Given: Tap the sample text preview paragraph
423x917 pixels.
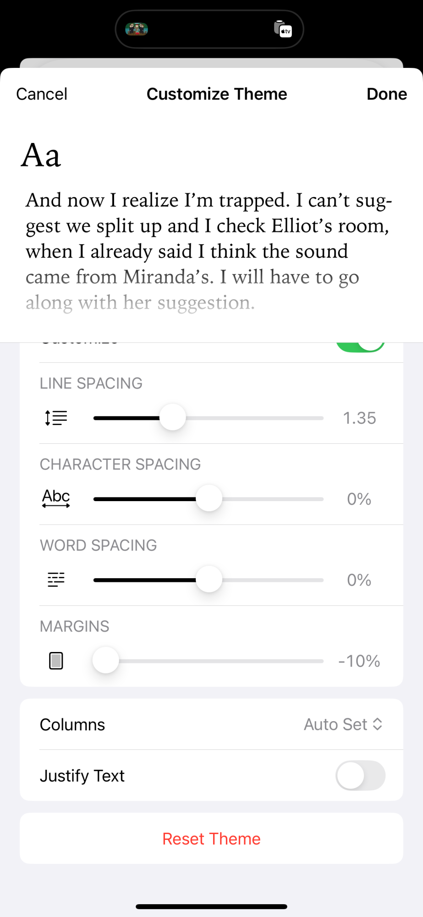Looking at the screenshot, I should [209, 251].
